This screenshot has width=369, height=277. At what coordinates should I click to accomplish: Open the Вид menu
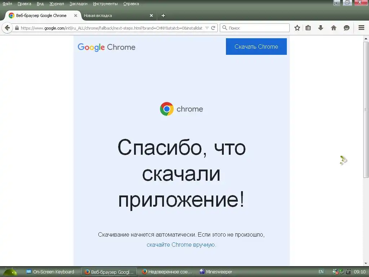pyautogui.click(x=40, y=4)
